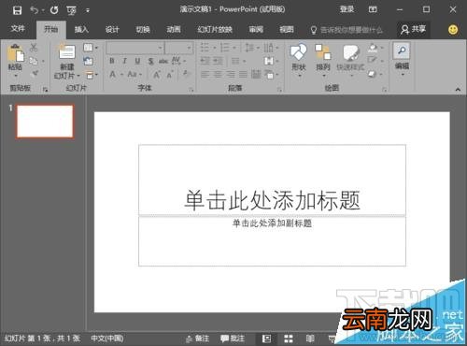Click the increase font size icon
The height and width of the screenshot is (346, 467).
pyautogui.click(x=157, y=75)
